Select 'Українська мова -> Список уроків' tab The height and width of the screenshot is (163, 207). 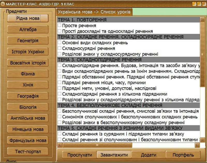[x=94, y=12]
